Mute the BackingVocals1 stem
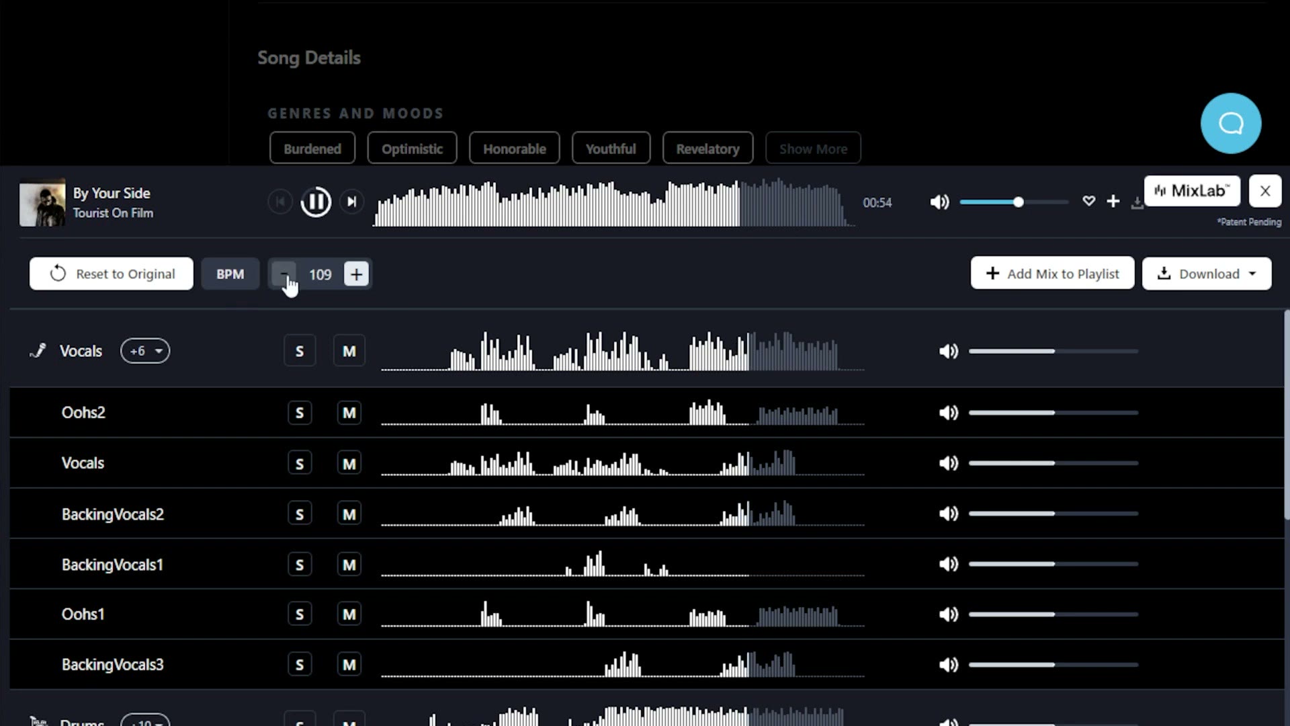 (349, 565)
